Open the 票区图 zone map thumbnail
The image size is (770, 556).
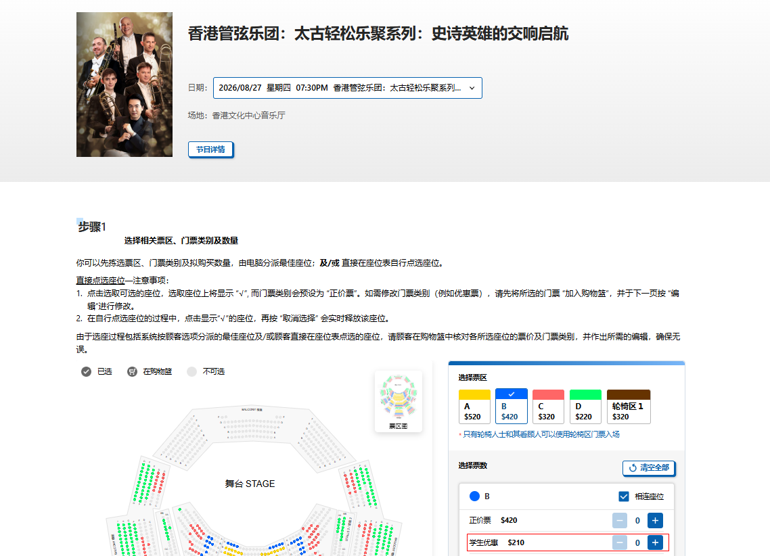399,401
